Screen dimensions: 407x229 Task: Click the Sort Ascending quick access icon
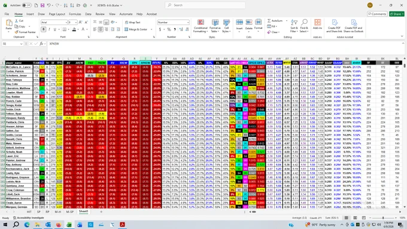(x=66, y=5)
